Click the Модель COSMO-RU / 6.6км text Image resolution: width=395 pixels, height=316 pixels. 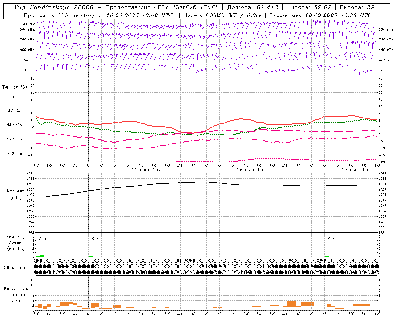click(x=222, y=15)
